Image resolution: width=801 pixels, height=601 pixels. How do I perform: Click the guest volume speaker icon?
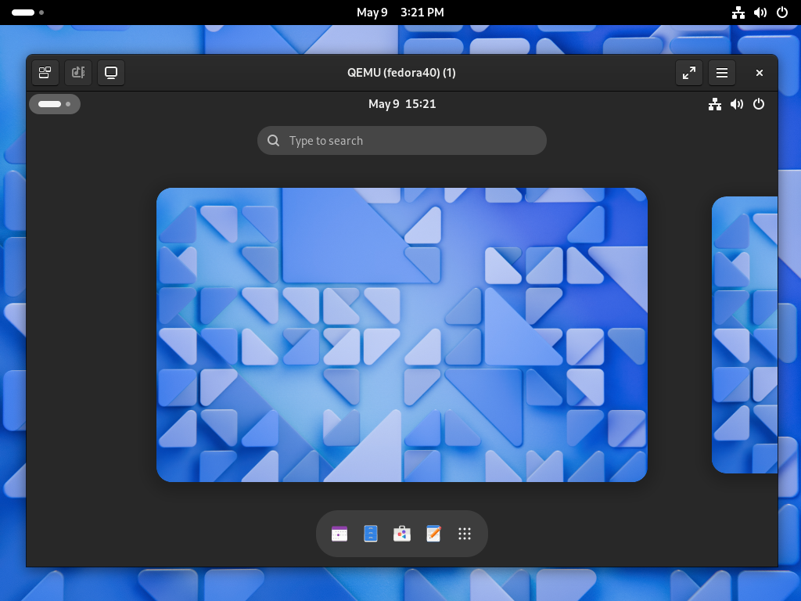coord(737,104)
